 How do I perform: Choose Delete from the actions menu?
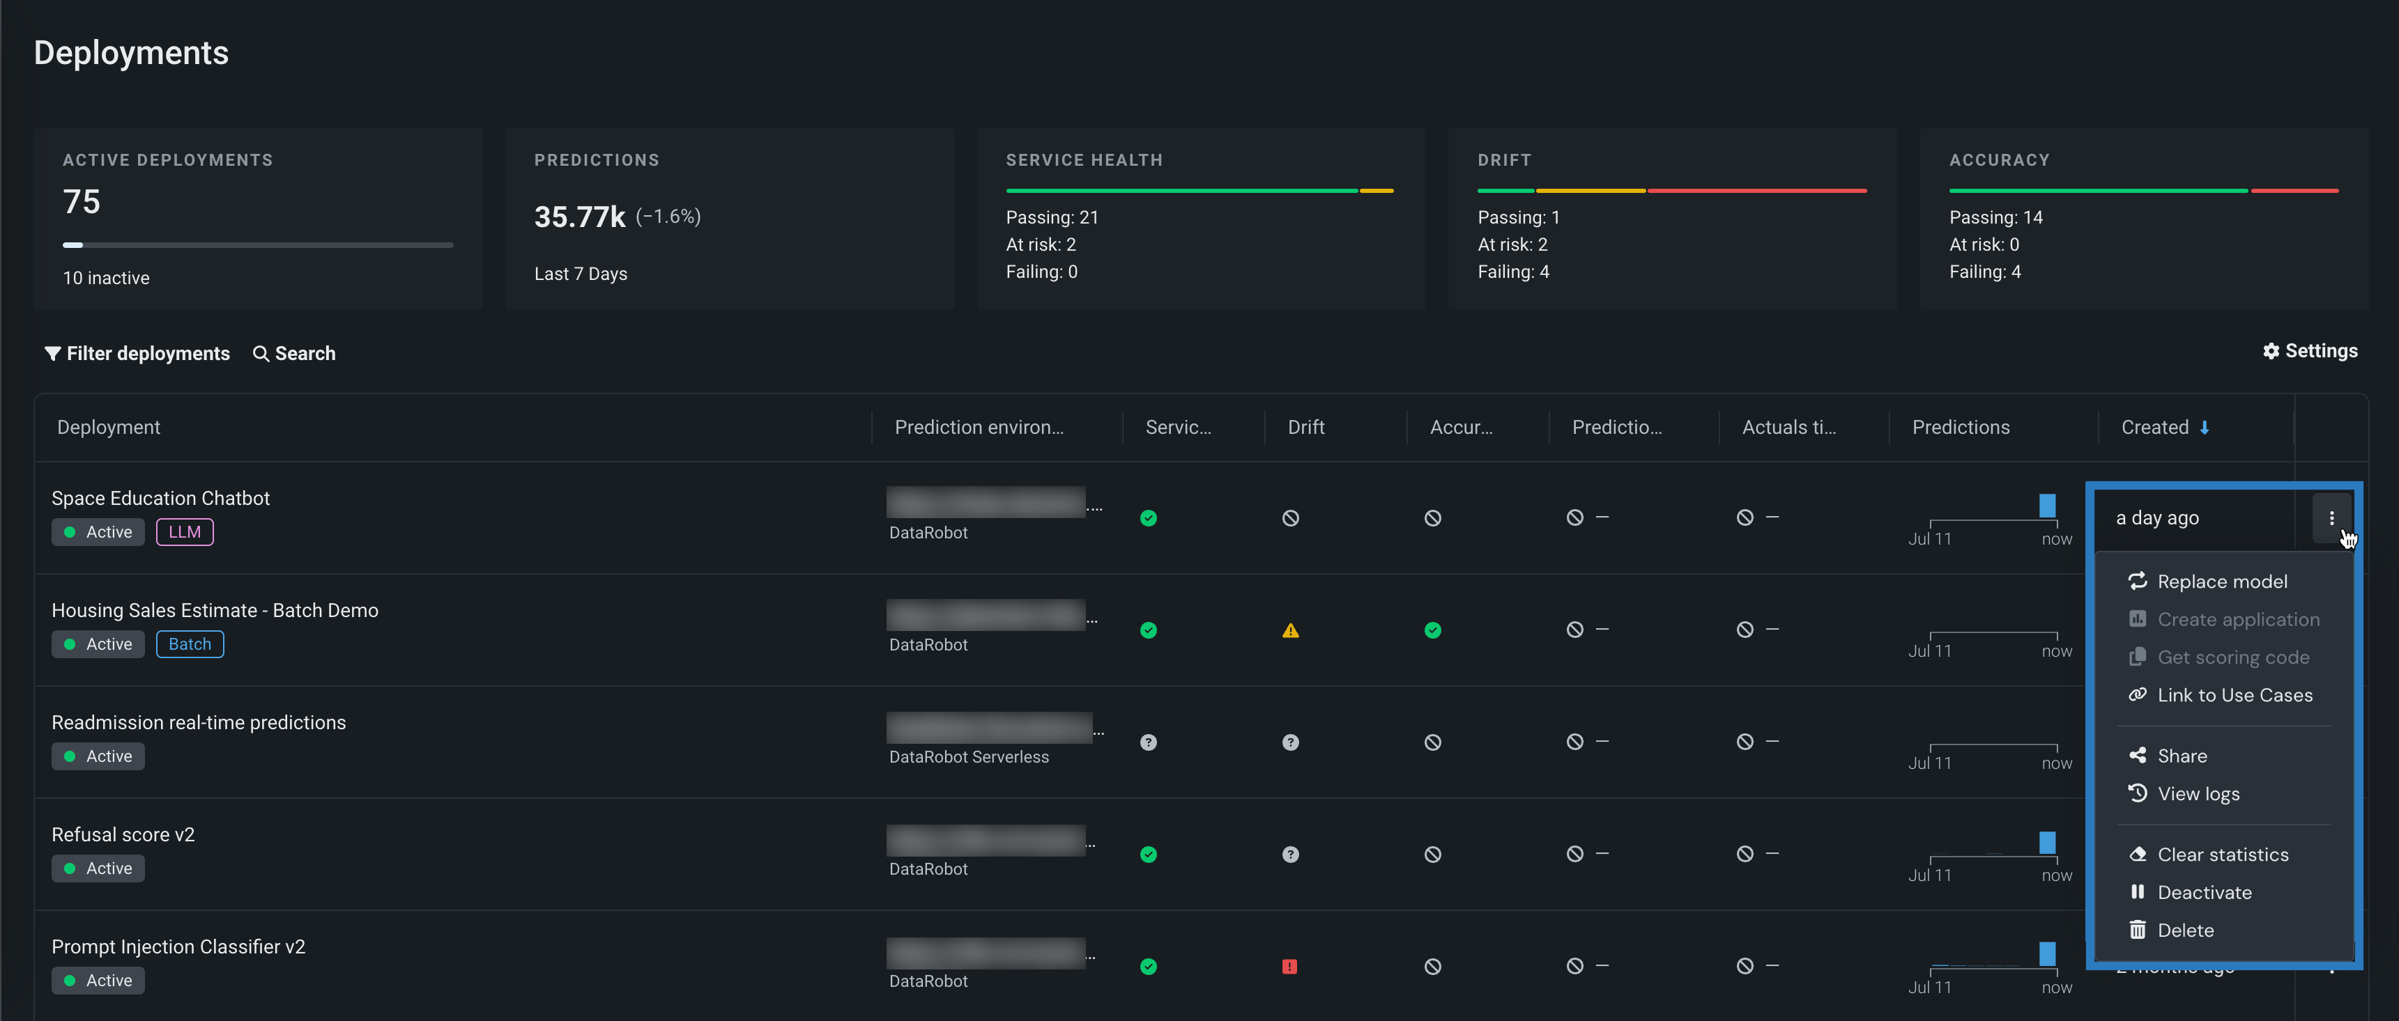pyautogui.click(x=2184, y=930)
